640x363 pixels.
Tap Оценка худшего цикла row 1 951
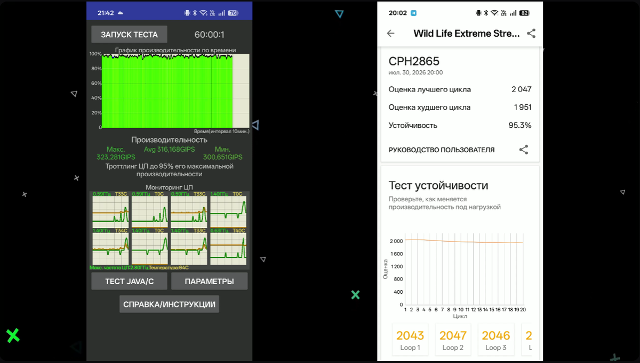click(x=460, y=108)
